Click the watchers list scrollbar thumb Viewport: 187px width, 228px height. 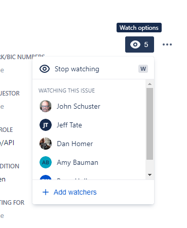coord(149,124)
